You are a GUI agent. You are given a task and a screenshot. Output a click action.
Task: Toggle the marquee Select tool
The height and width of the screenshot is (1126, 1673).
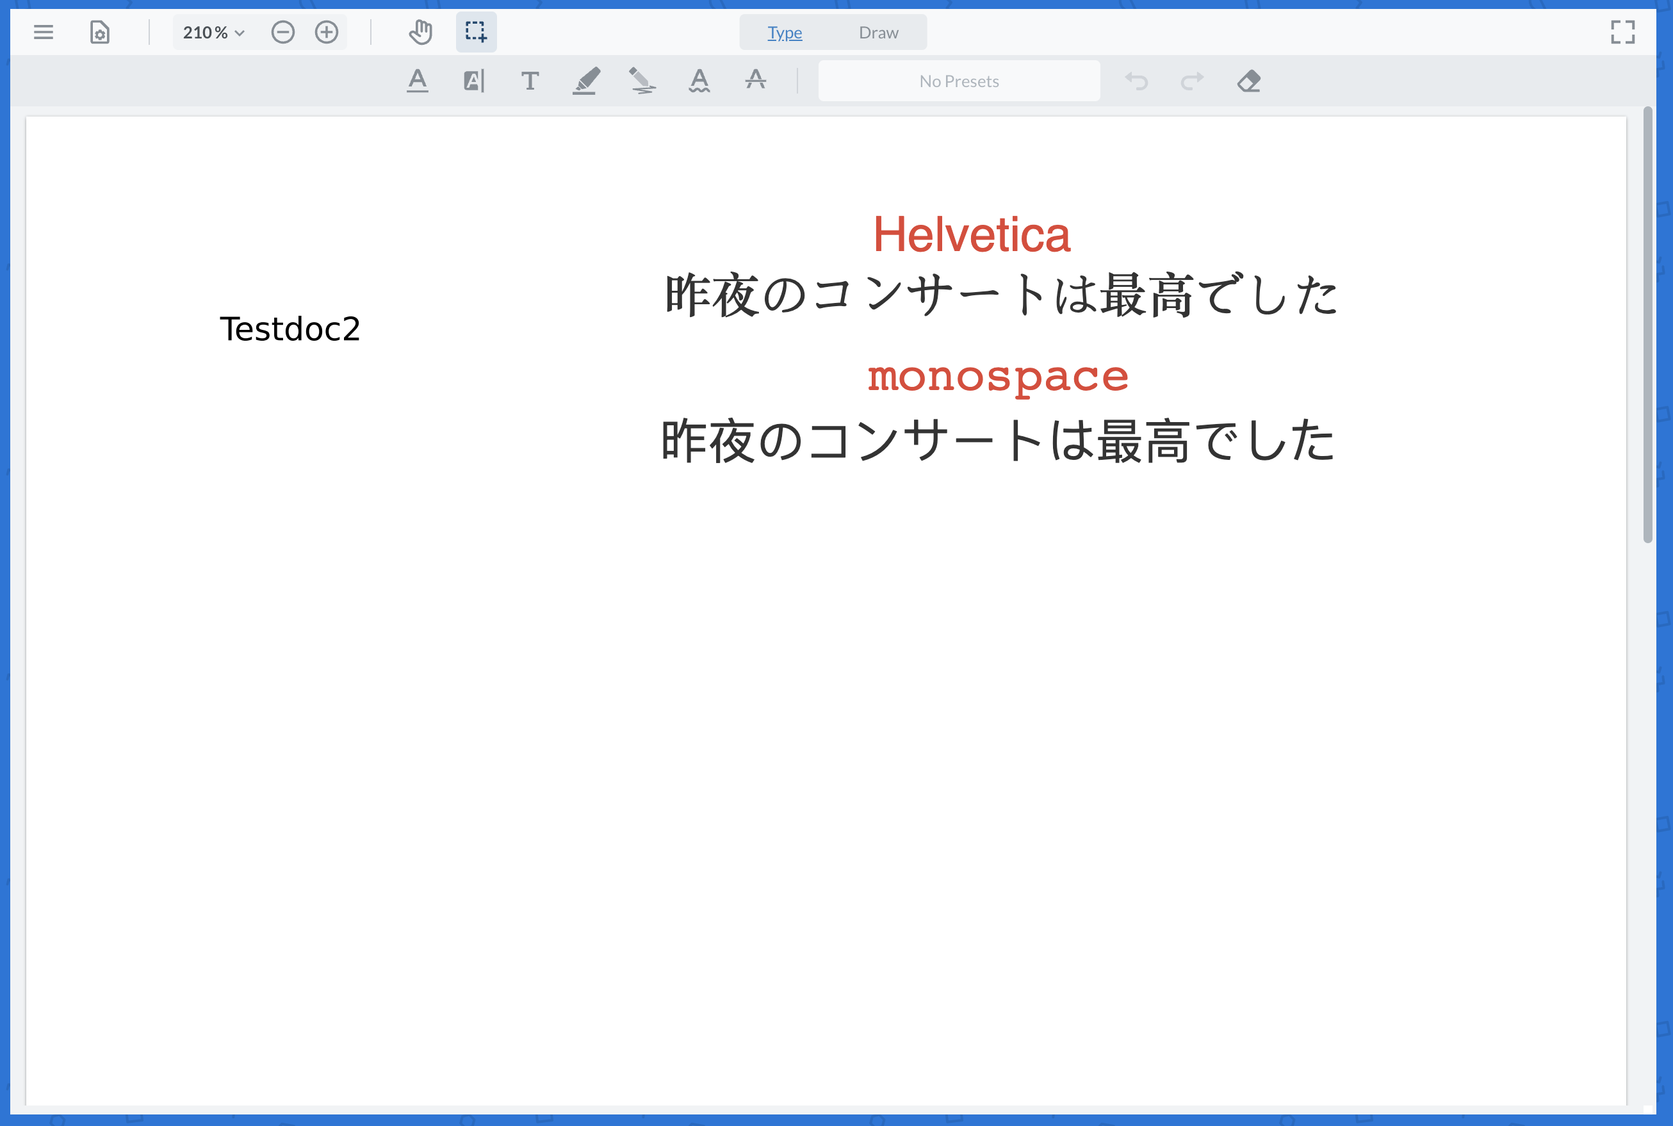tap(476, 32)
